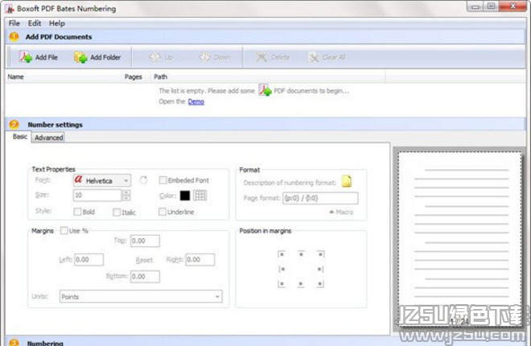This screenshot has width=531, height=346.
Task: Click the Reset margins link
Action: [144, 260]
